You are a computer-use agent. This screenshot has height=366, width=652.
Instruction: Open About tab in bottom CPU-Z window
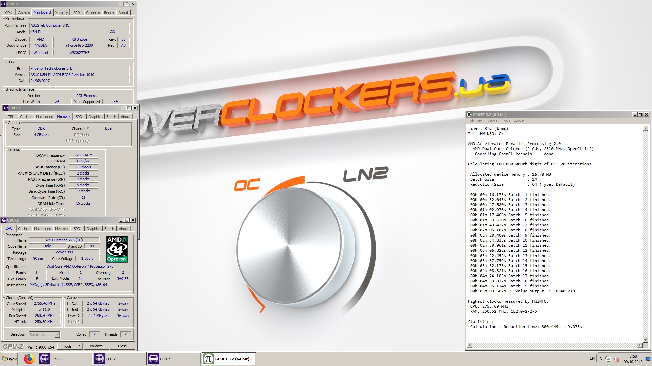[x=124, y=229]
